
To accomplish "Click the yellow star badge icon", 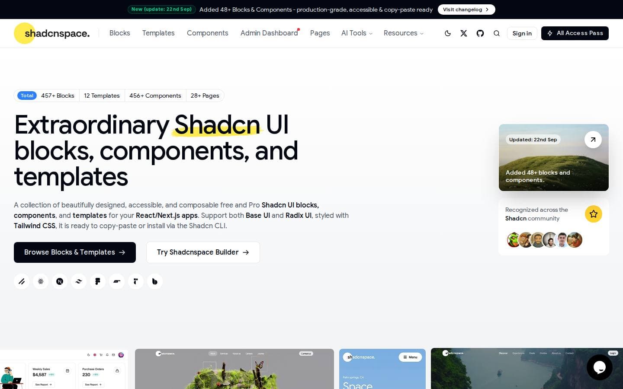I will click(594, 214).
